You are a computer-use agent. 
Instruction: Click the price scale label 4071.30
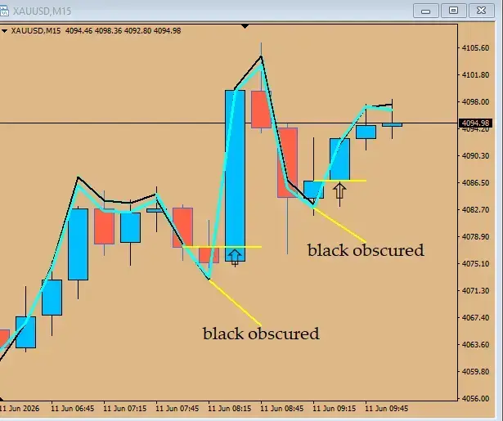pyautogui.click(x=475, y=290)
